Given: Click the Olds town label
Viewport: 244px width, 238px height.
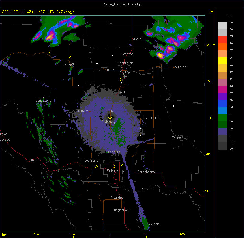Looking at the screenshot, I should pos(110,111).
